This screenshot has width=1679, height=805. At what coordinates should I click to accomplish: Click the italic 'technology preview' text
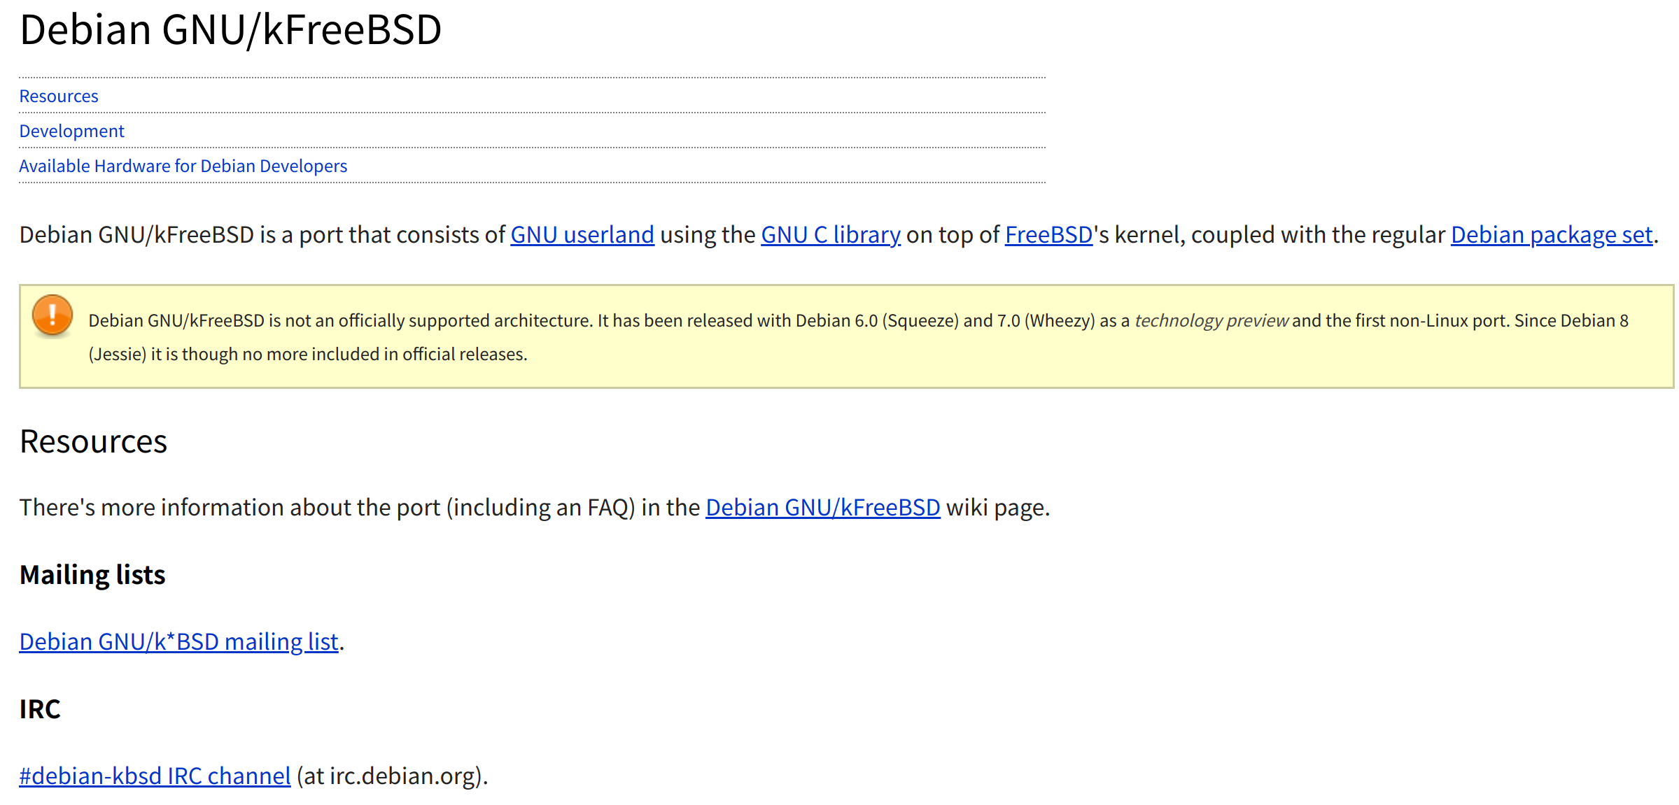click(1211, 320)
